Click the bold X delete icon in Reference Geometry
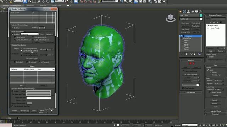 pos(221,22)
